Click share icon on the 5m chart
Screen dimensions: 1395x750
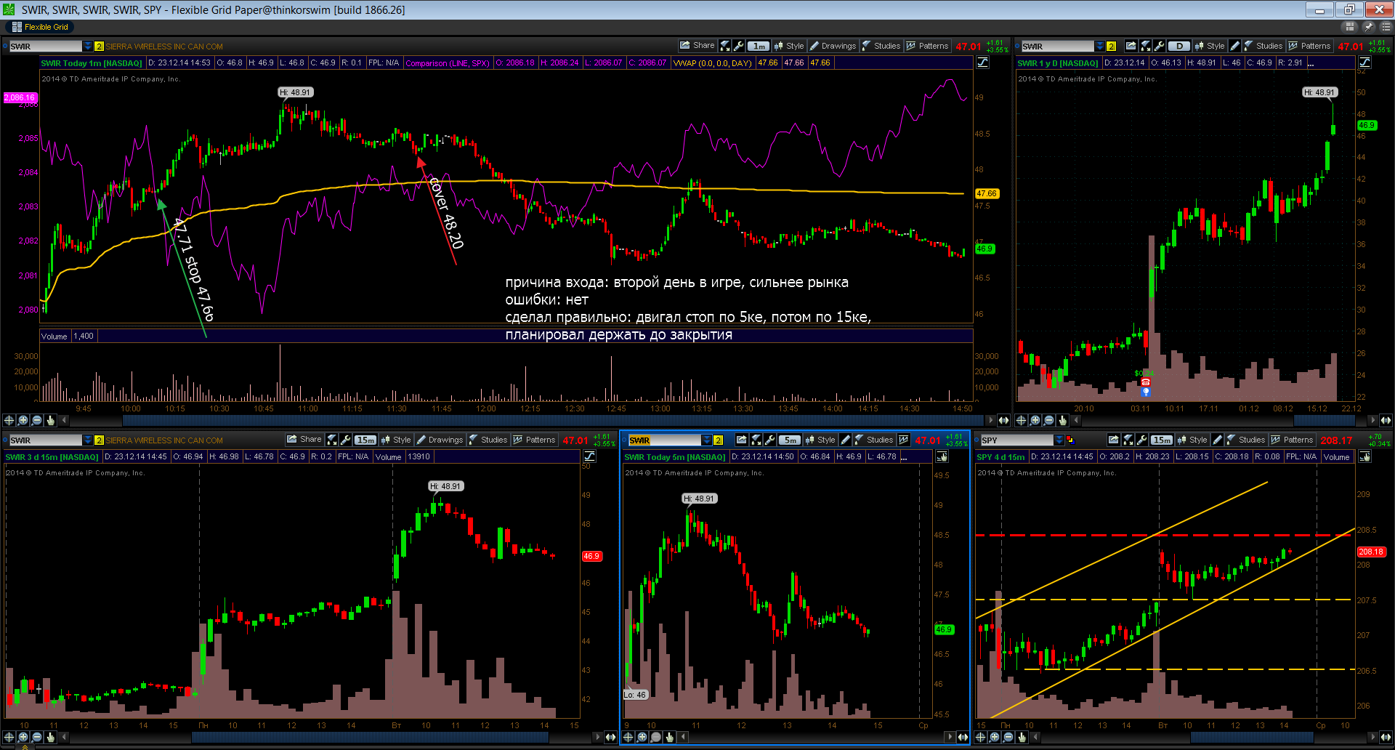(742, 440)
